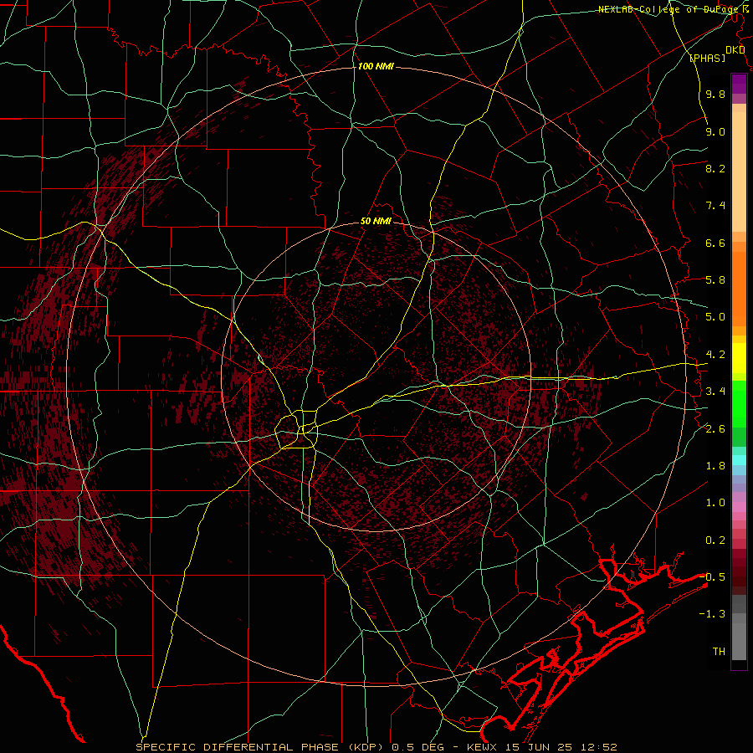753x753 pixels.
Task: Pick the orange segment of the color bar
Action: 739,289
